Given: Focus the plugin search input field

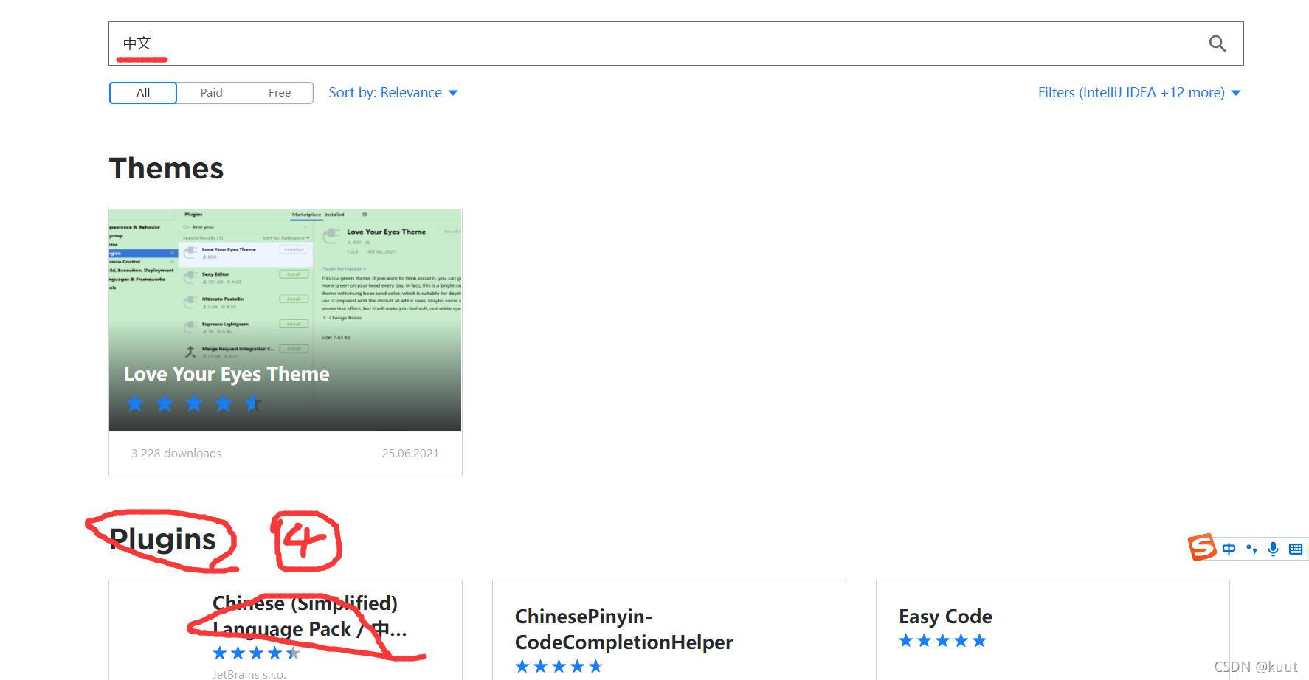Looking at the screenshot, I should coord(676,44).
